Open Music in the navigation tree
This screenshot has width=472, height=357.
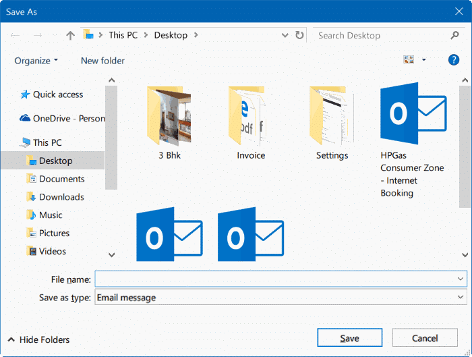tap(51, 215)
